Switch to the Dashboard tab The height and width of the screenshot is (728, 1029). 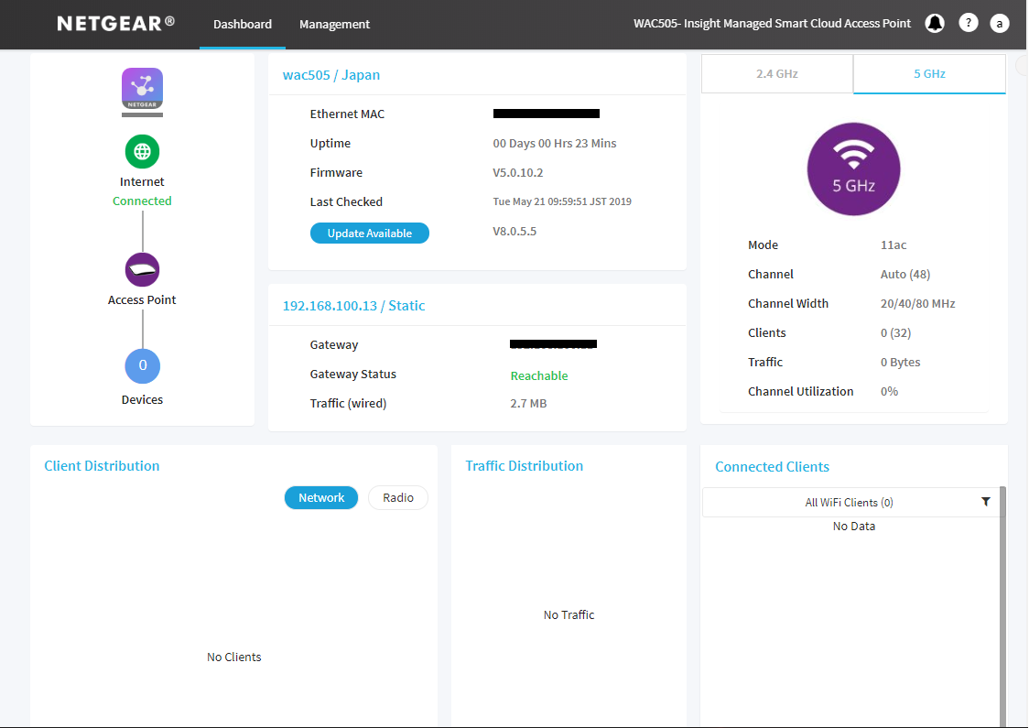pyautogui.click(x=243, y=25)
